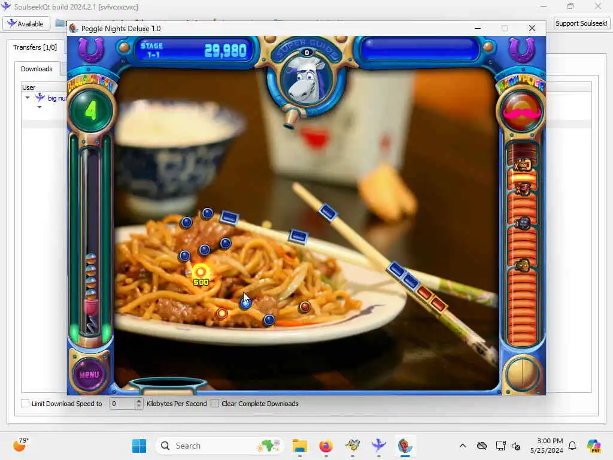Image resolution: width=613 pixels, height=460 pixels.
Task: Click the score display 29,980
Action: (226, 50)
